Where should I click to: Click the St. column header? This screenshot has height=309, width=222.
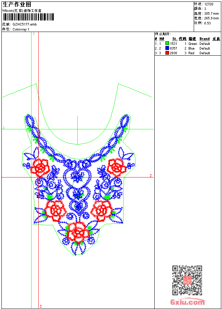(x=175, y=39)
